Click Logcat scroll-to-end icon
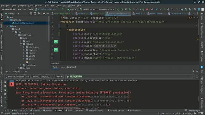Screen dimensions: 205x115 point(5,94)
